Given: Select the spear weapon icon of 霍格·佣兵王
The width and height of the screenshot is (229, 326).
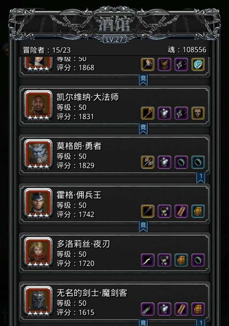Looking at the screenshot, I should (147, 211).
